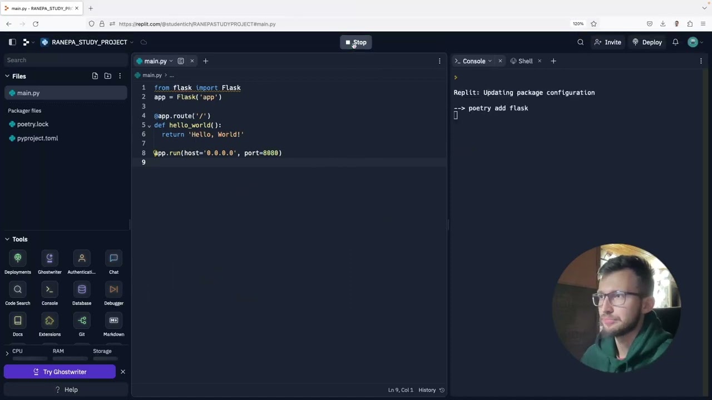Open a new browser tab
This screenshot has width=712, height=400.
coord(91,8)
